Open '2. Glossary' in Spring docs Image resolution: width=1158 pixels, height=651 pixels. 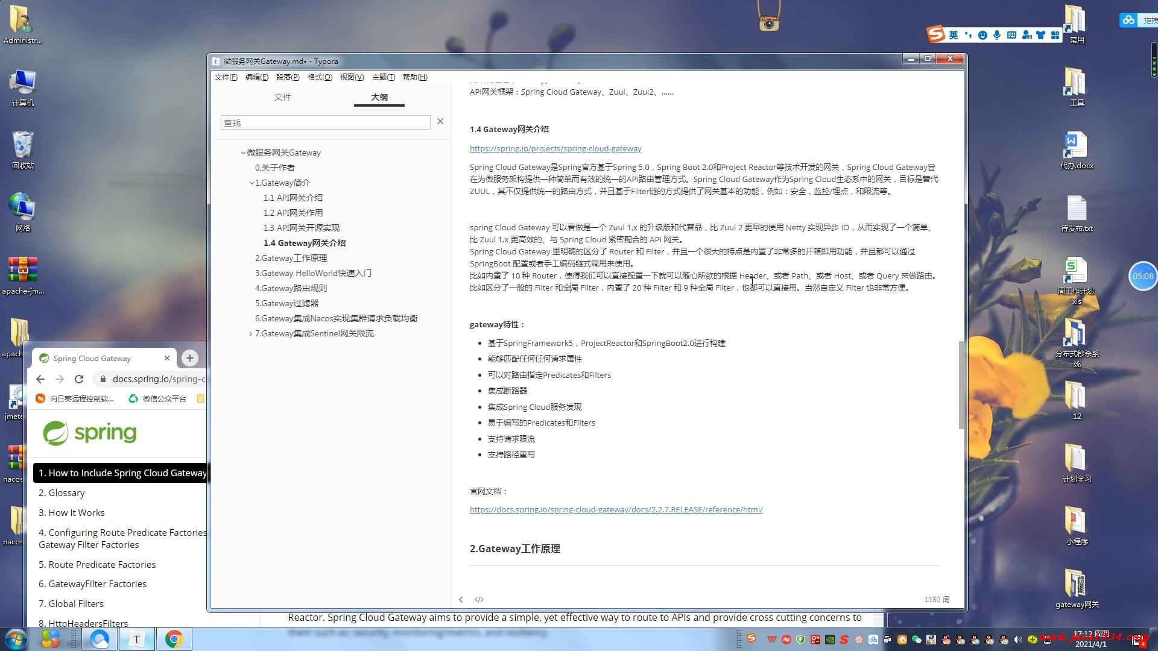[62, 492]
